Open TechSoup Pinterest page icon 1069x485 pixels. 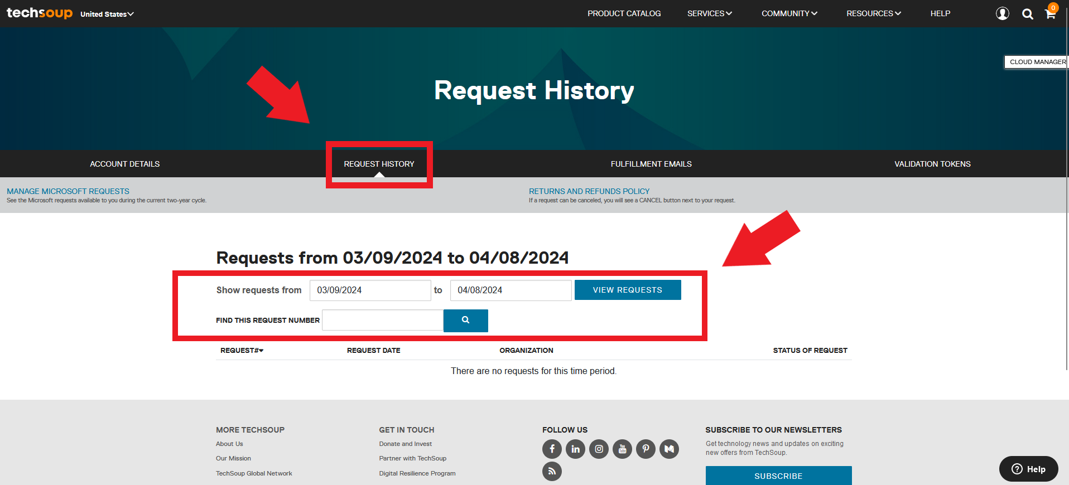coord(646,449)
